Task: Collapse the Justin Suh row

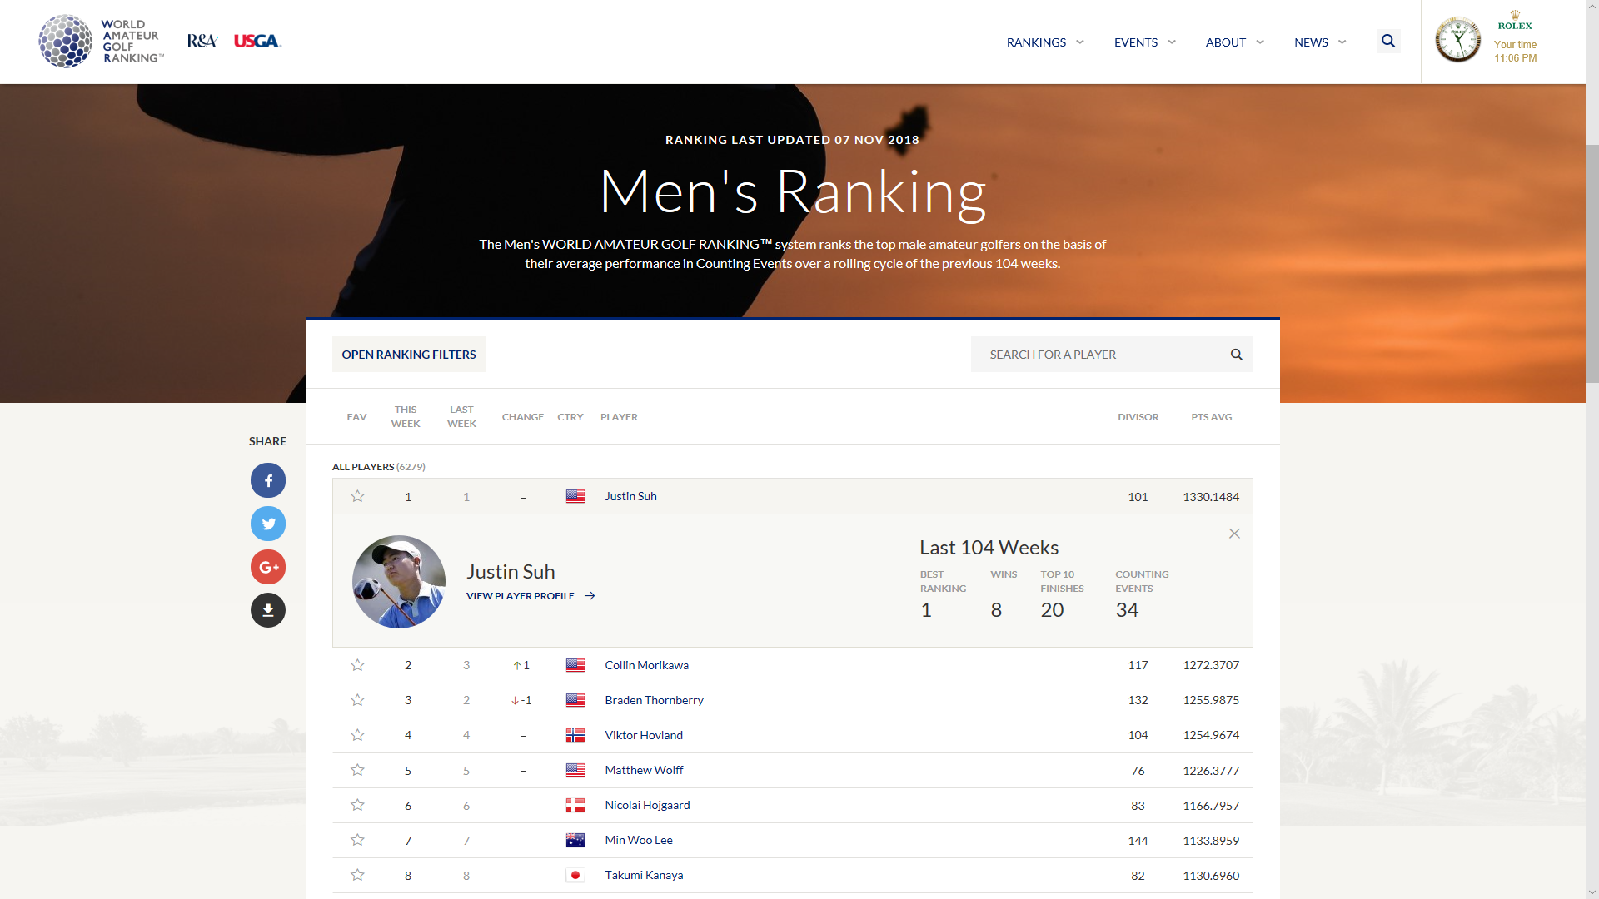Action: 792,496
